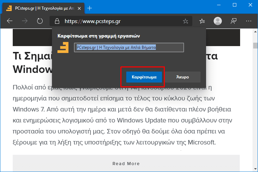The image size is (258, 172).
Task: Click the Read More button
Action: [126, 163]
